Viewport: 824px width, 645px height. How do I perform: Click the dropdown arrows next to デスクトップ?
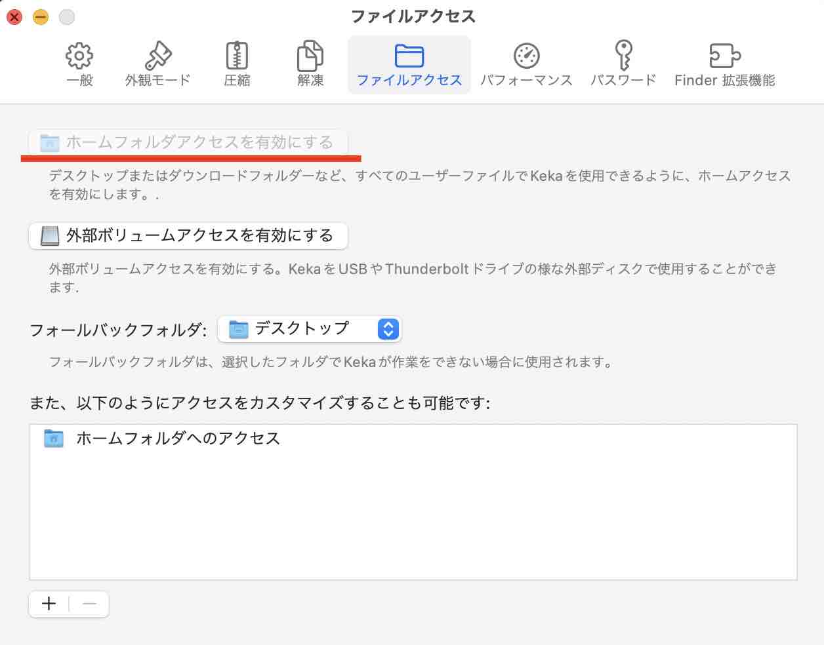pos(388,329)
